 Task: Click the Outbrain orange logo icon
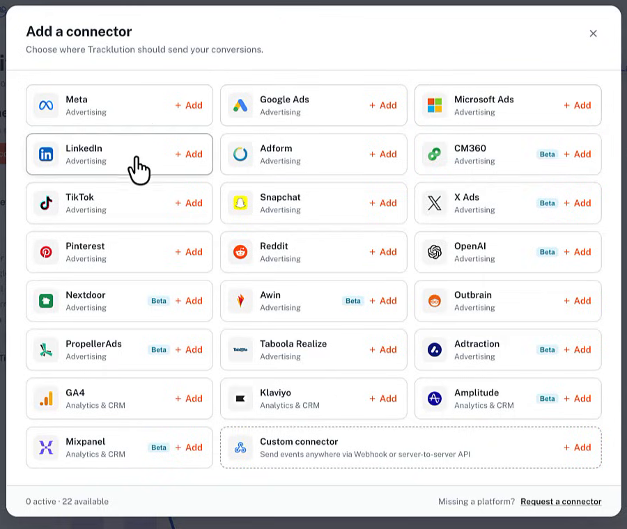[435, 301]
